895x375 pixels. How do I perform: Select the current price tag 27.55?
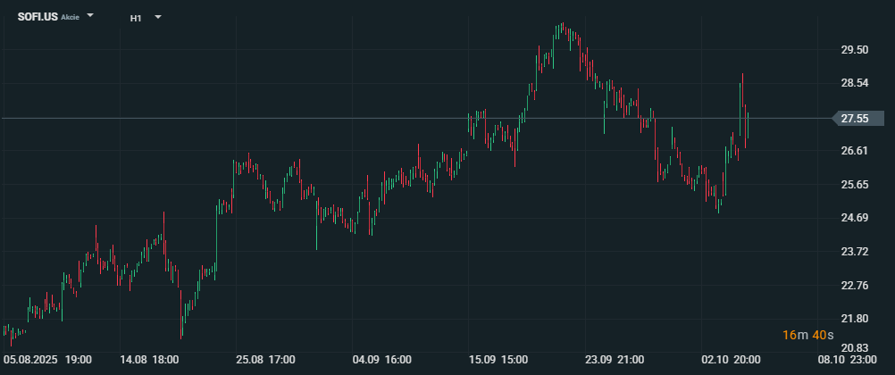click(855, 118)
